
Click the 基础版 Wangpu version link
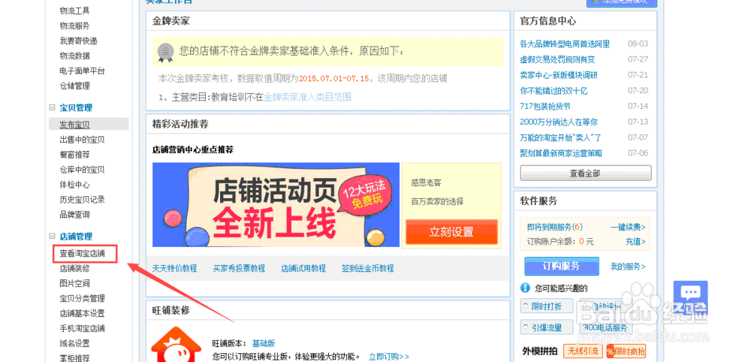click(264, 343)
